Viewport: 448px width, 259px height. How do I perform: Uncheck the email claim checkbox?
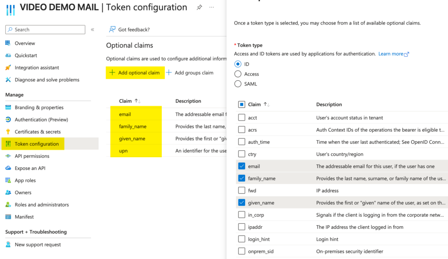click(241, 166)
